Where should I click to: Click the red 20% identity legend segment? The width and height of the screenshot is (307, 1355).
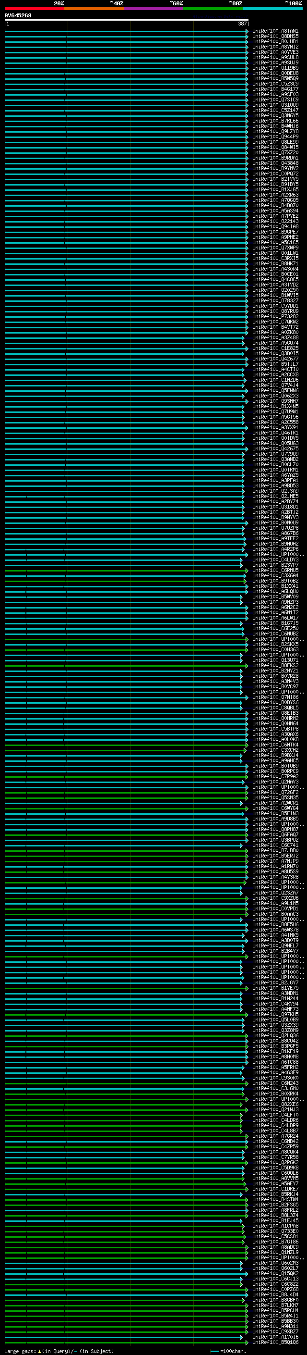click(x=35, y=9)
